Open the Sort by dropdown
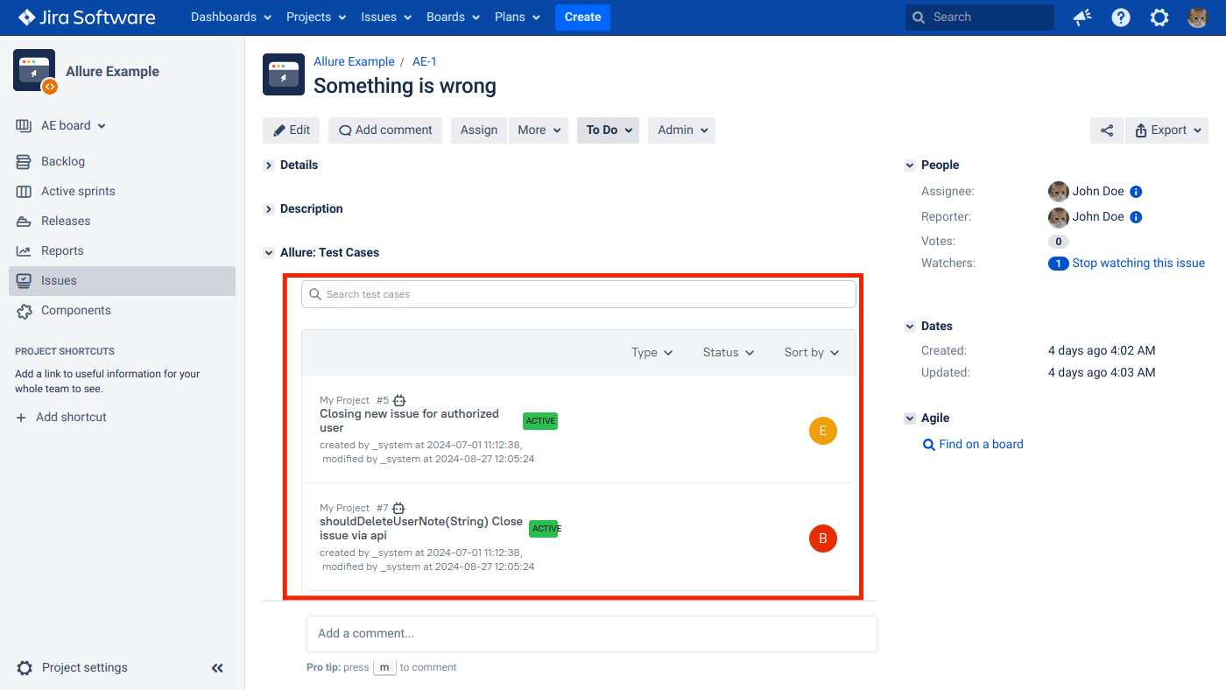This screenshot has height=690, width=1226. tap(812, 353)
